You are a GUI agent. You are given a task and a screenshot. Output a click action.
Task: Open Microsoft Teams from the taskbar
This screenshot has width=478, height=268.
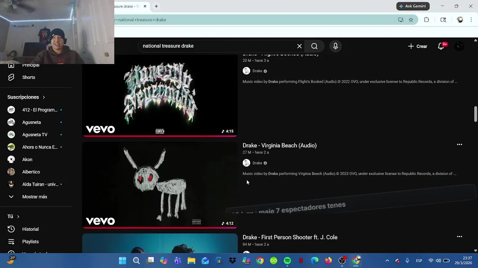[x=178, y=261]
